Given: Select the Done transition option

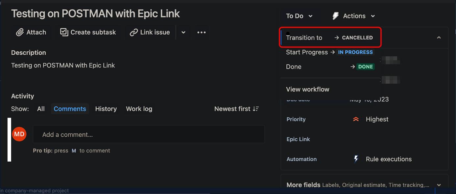Looking at the screenshot, I should [x=331, y=67].
